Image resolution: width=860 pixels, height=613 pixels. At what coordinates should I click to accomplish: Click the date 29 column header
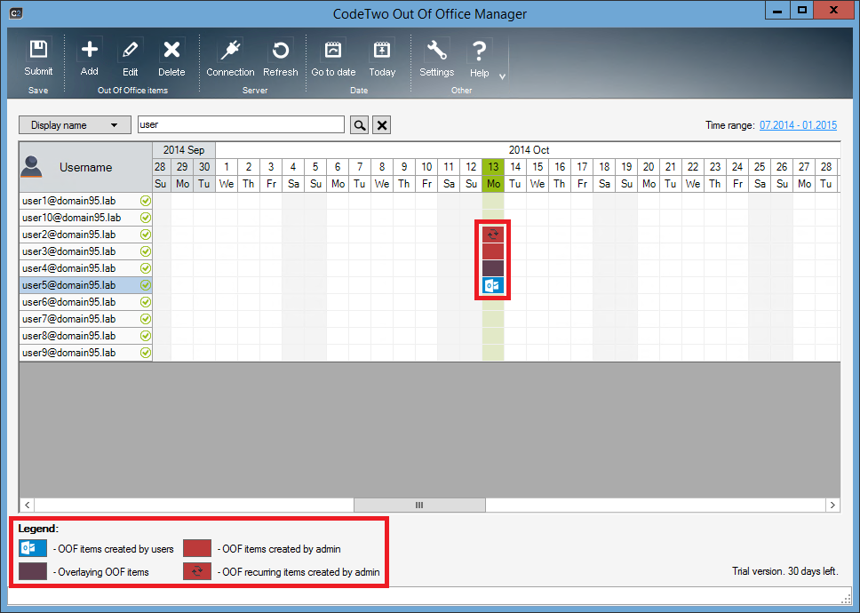click(x=182, y=167)
